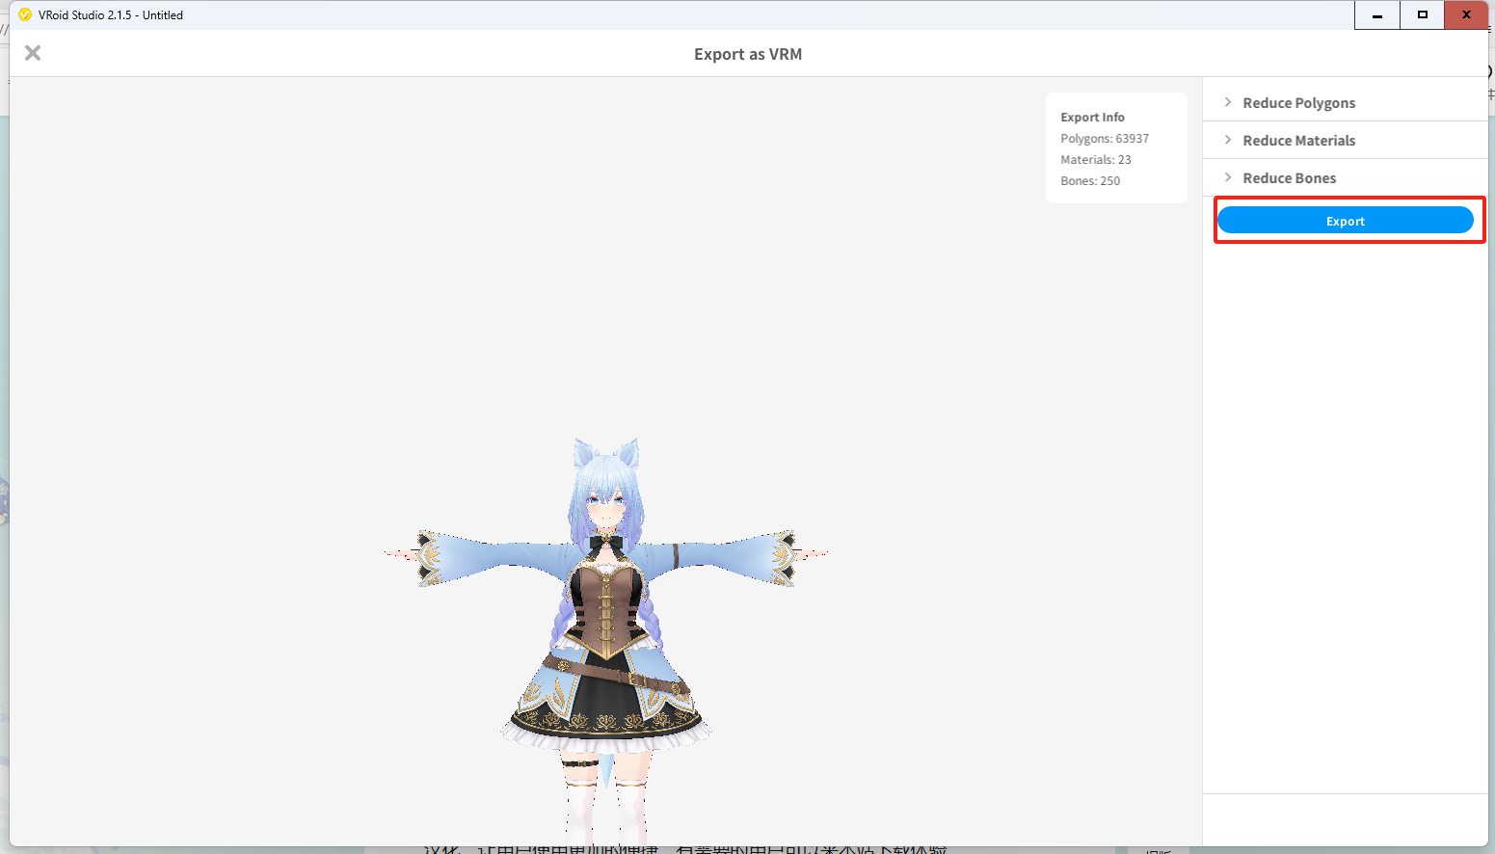Click the VRoid Studio title bar icon
Image resolution: width=1495 pixels, height=854 pixels.
25,14
